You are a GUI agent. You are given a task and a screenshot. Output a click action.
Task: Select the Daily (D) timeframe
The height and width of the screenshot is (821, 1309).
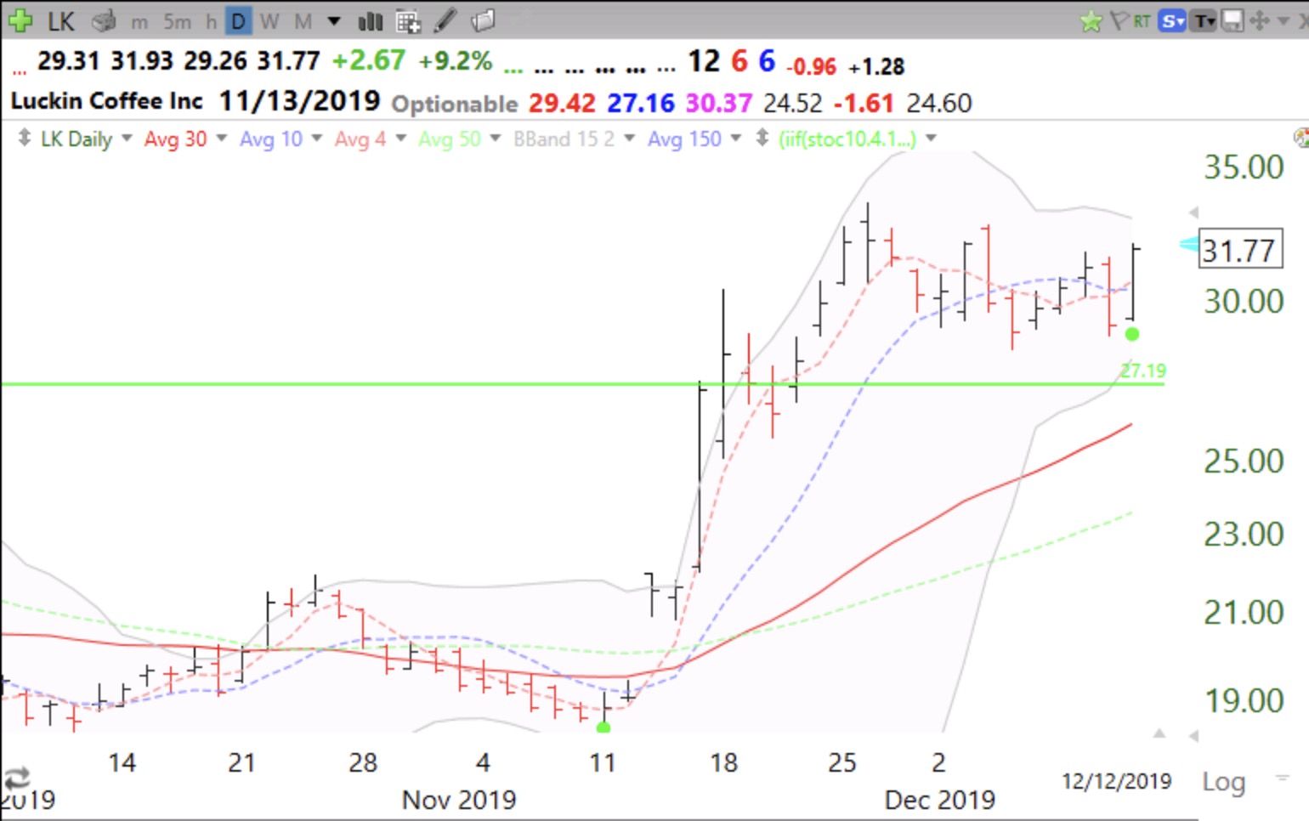pyautogui.click(x=239, y=21)
